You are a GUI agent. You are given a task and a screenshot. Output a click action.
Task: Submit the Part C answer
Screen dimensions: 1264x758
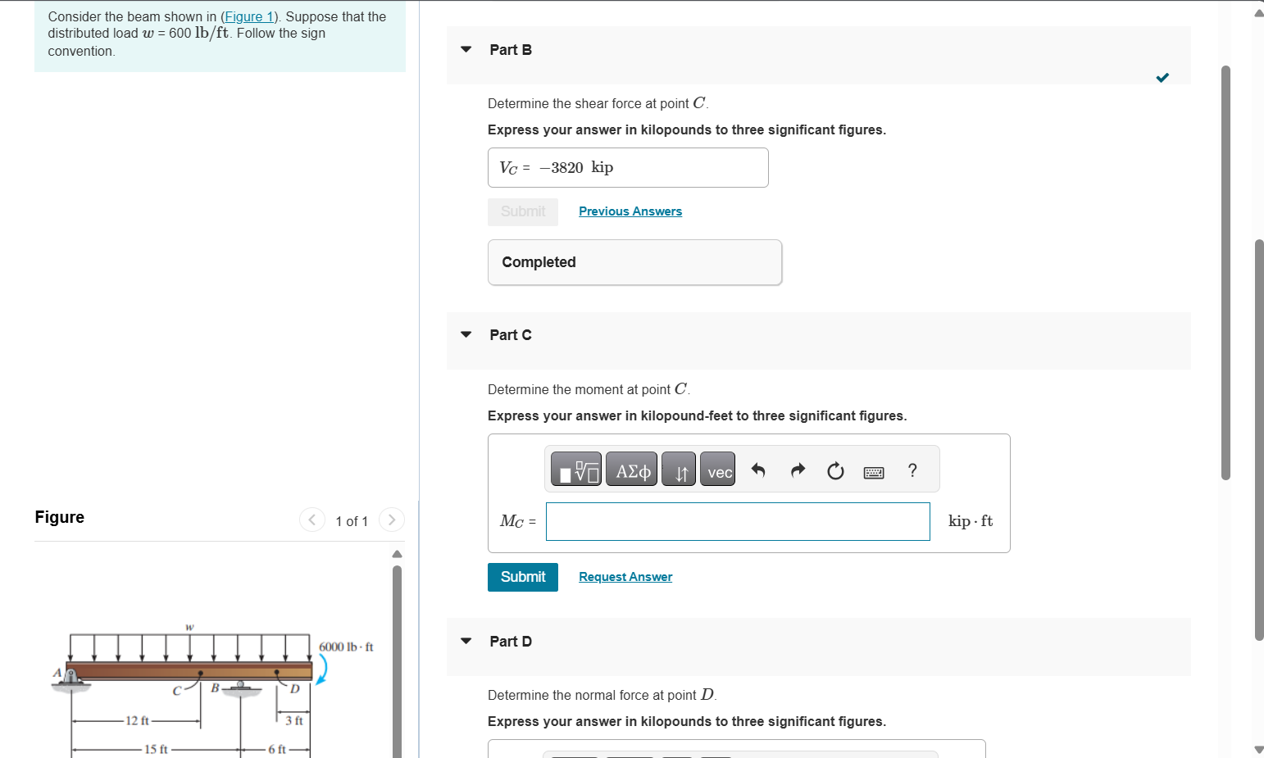tap(523, 577)
